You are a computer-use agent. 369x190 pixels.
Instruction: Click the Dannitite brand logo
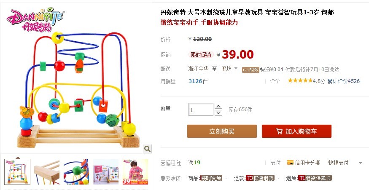[x=35, y=19]
